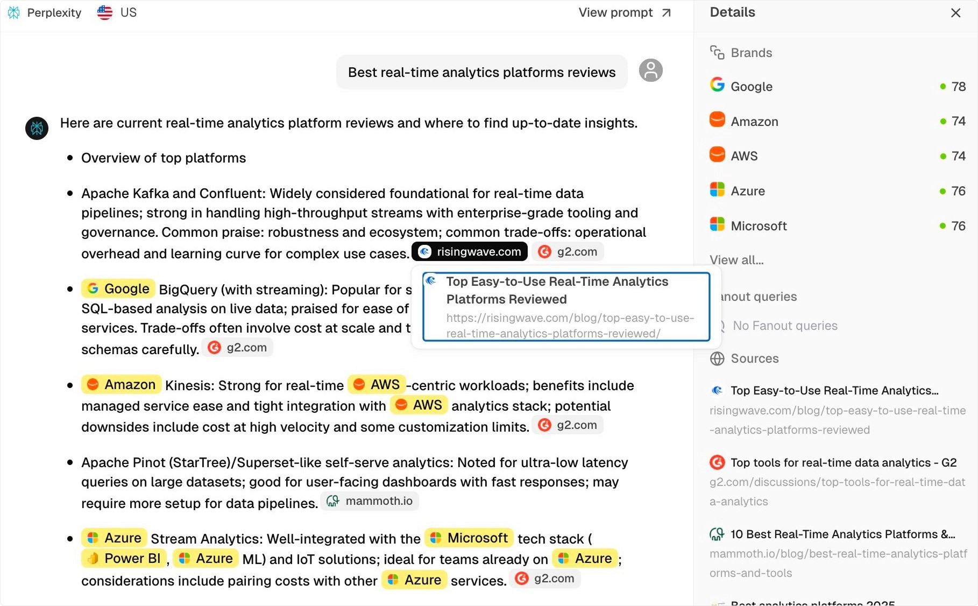978x606 pixels.
Task: Click the G2 favicon in Sources
Action: coord(717,462)
